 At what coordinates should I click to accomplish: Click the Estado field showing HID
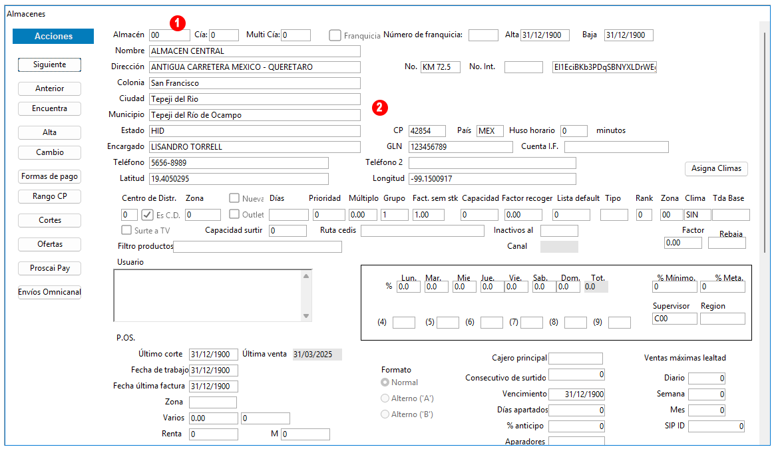255,131
